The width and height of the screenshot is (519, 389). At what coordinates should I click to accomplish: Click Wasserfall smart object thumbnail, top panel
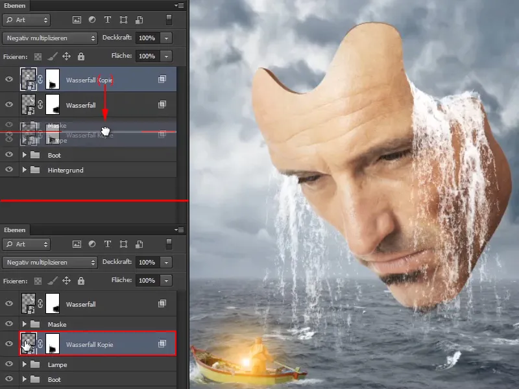point(29,104)
